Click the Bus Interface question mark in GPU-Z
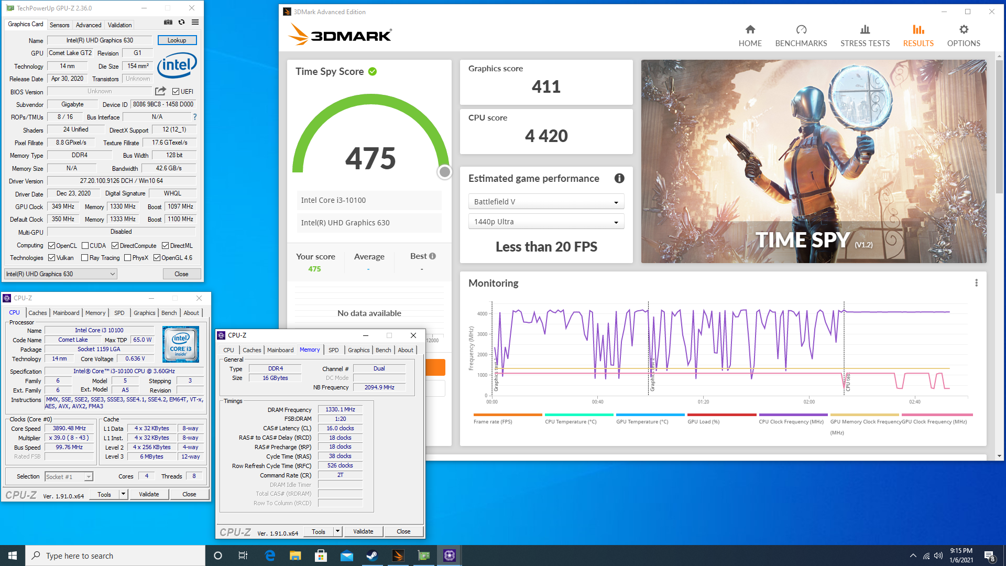Viewport: 1006px width, 566px height. (195, 117)
